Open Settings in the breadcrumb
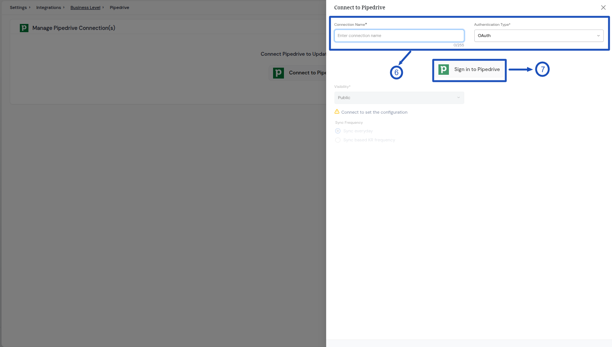The height and width of the screenshot is (347, 612). [x=18, y=7]
